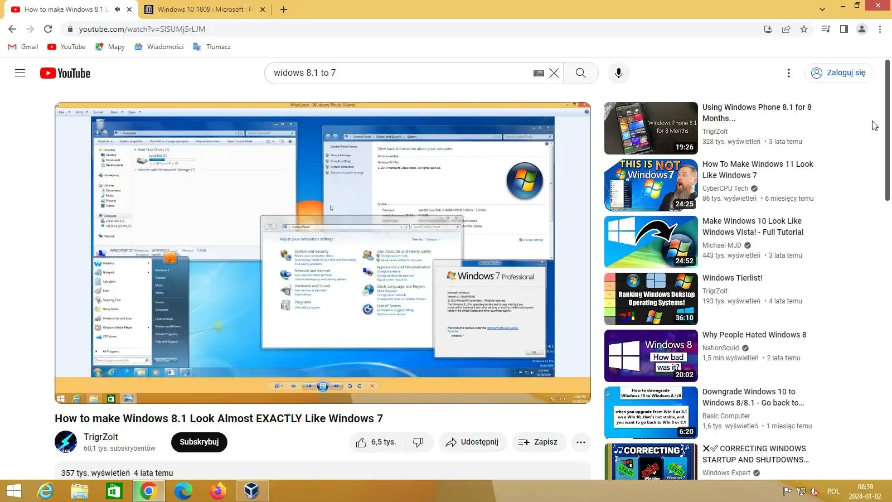The image size is (892, 502).
Task: Click the page vertical scrollbar
Action: (x=888, y=129)
